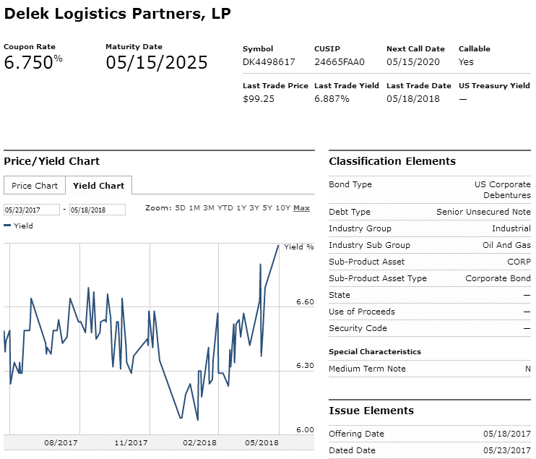Edit the start date field 05/23/2017

(32, 210)
